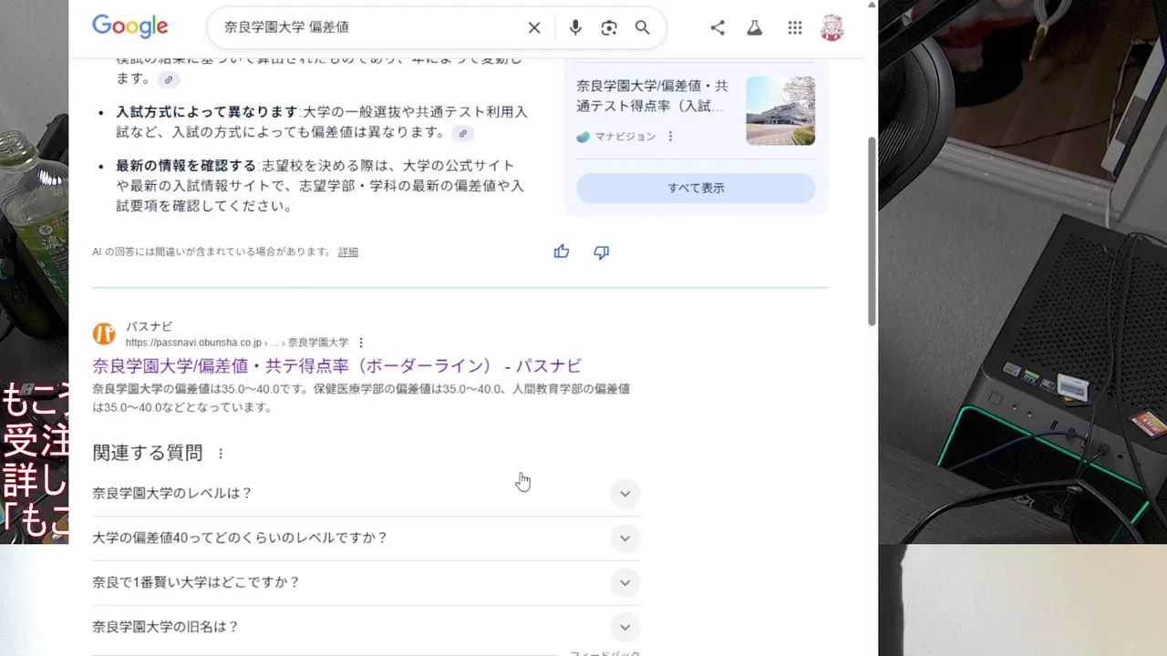Click the share icon in header
Image resolution: width=1167 pixels, height=656 pixels.
(x=718, y=27)
